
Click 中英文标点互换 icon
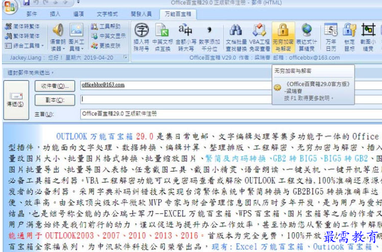coord(162,37)
